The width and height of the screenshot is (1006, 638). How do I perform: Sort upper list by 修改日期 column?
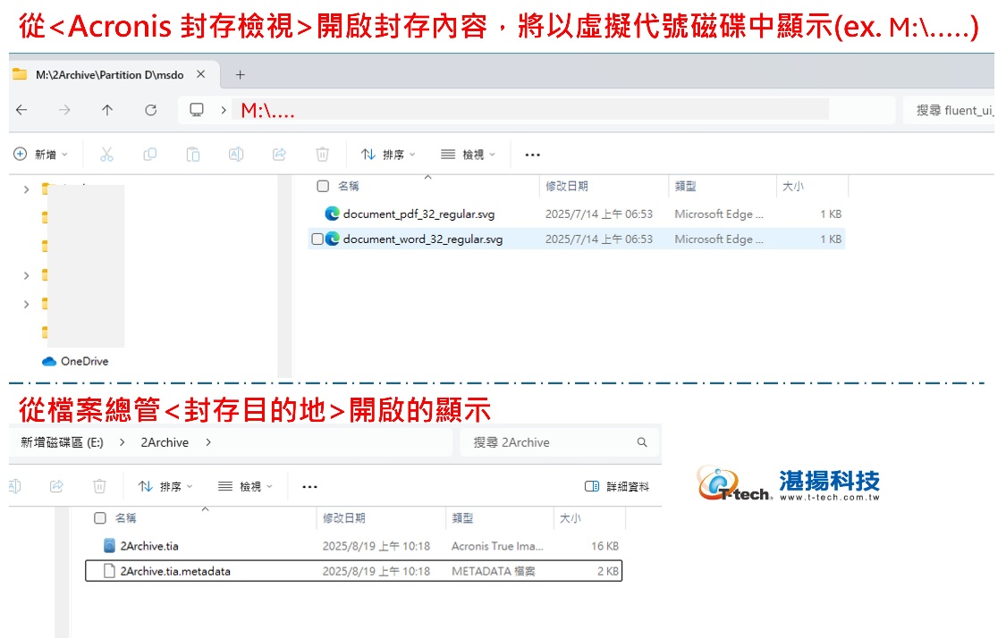pyautogui.click(x=567, y=186)
